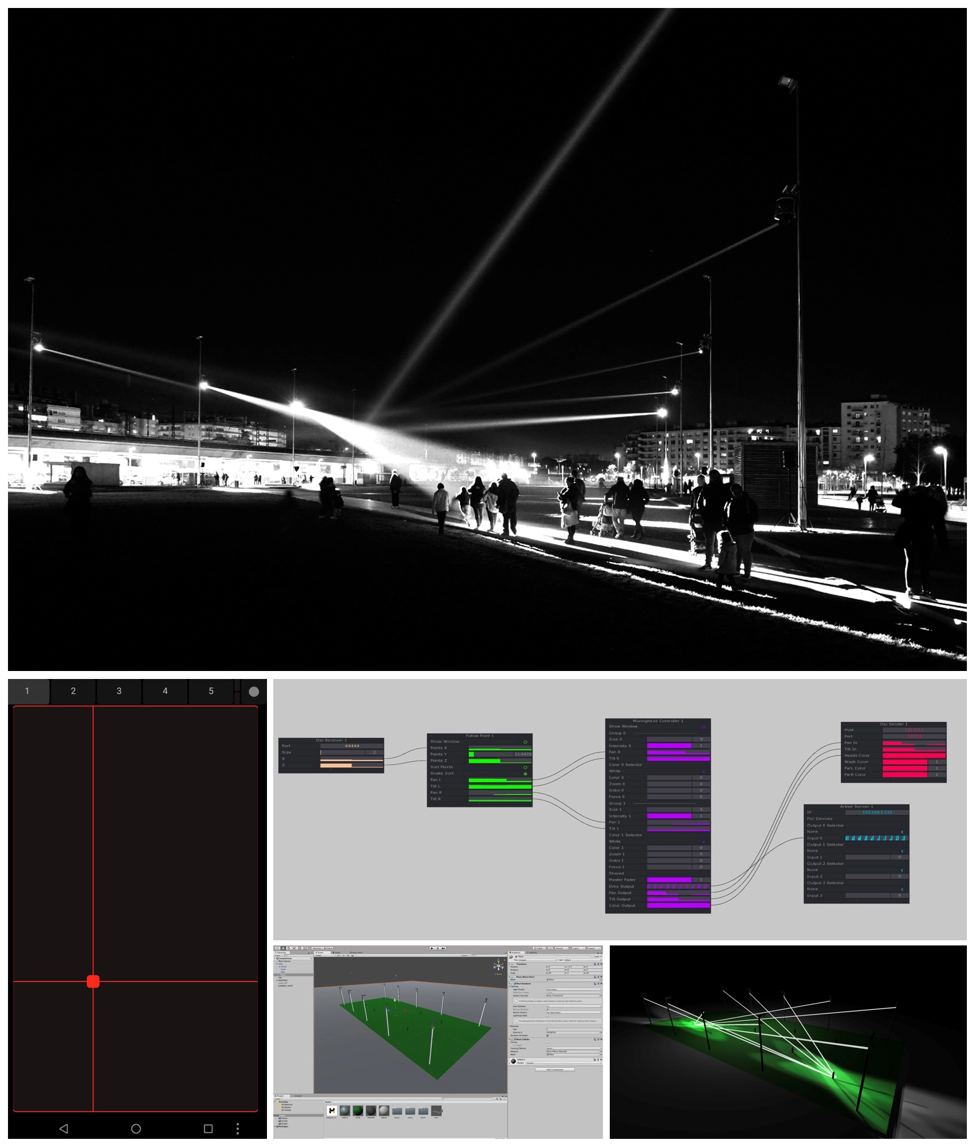The width and height of the screenshot is (976, 1148).
Task: Select the Scale tool in the Unity toolbar
Action: pyautogui.click(x=294, y=948)
